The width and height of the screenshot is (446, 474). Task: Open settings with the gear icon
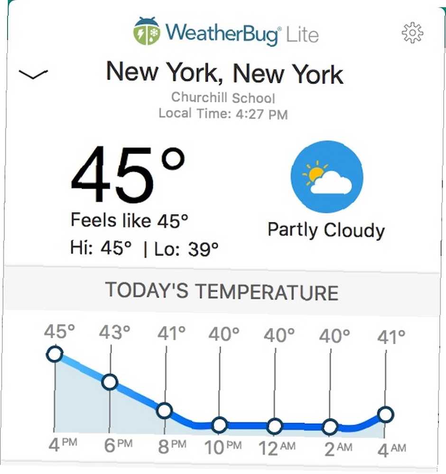tap(412, 33)
